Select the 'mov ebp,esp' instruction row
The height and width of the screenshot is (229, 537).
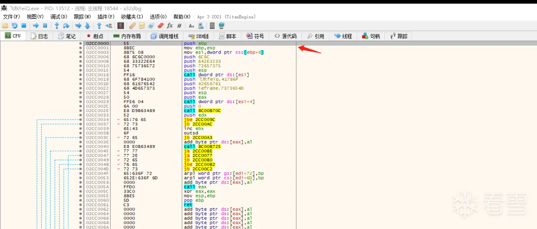click(x=199, y=48)
